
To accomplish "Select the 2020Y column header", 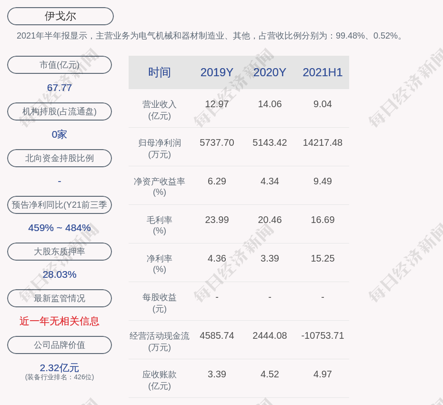I will tap(270, 72).
